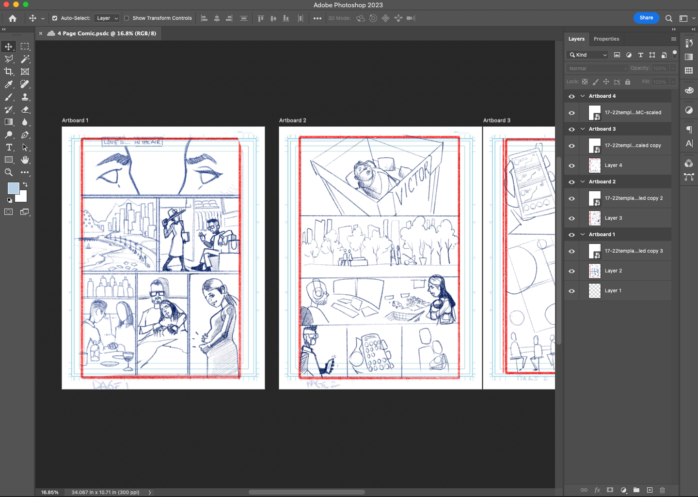This screenshot has height=497, width=698.
Task: Add a layer mask
Action: (x=610, y=490)
